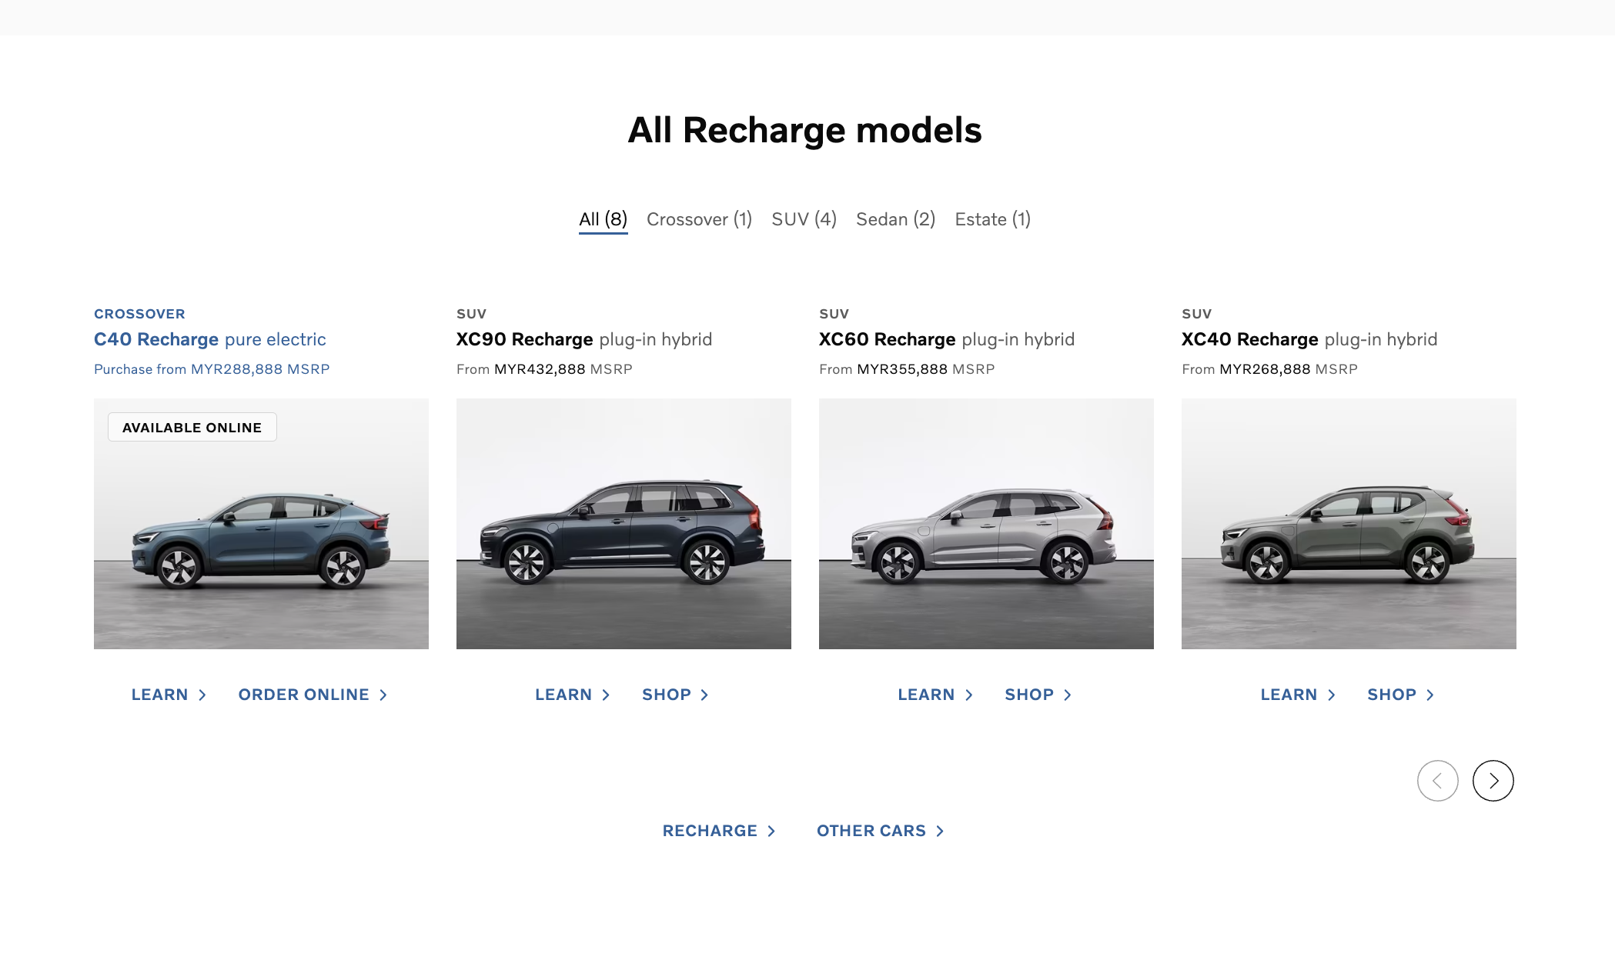
Task: Select the SUV (4) filter tab
Action: click(804, 219)
